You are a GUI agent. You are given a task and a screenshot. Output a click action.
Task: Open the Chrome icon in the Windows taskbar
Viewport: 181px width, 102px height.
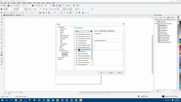click(21, 100)
